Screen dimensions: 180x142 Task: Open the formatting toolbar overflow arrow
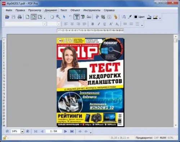142,25
